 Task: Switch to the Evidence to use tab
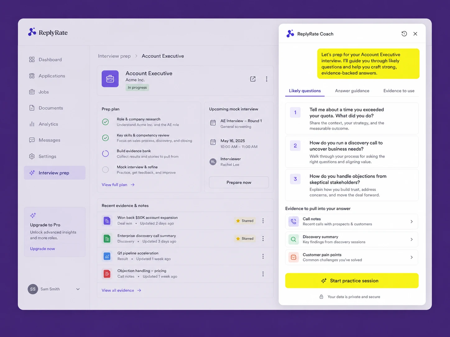click(x=399, y=91)
